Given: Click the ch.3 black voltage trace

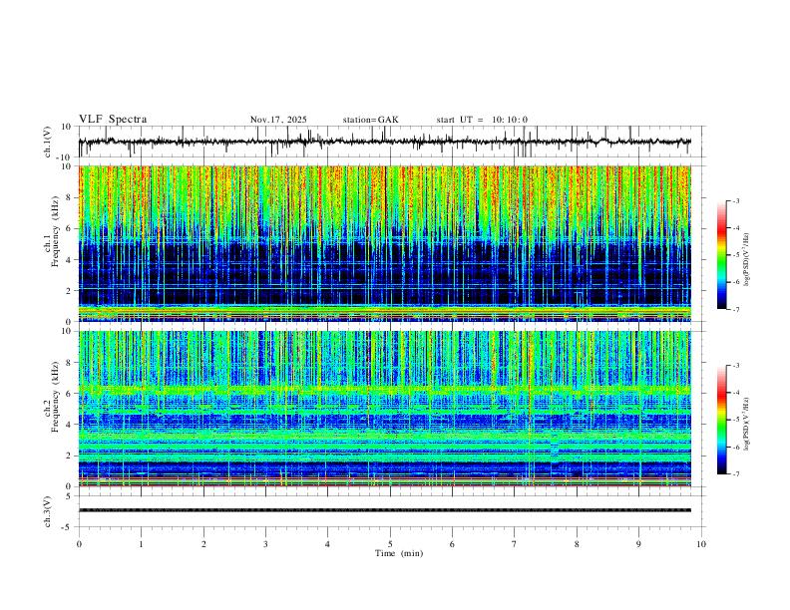Looking at the screenshot, I should (x=384, y=510).
